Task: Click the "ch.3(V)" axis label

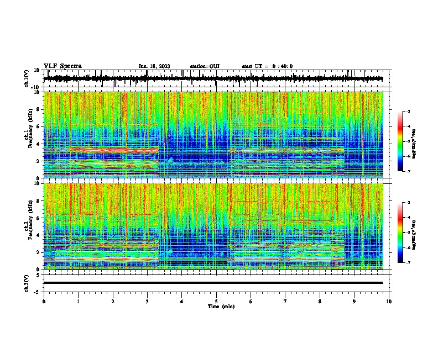Action: (27, 283)
